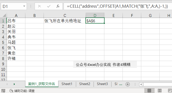Click cell containing 吕布

pos(16,21)
